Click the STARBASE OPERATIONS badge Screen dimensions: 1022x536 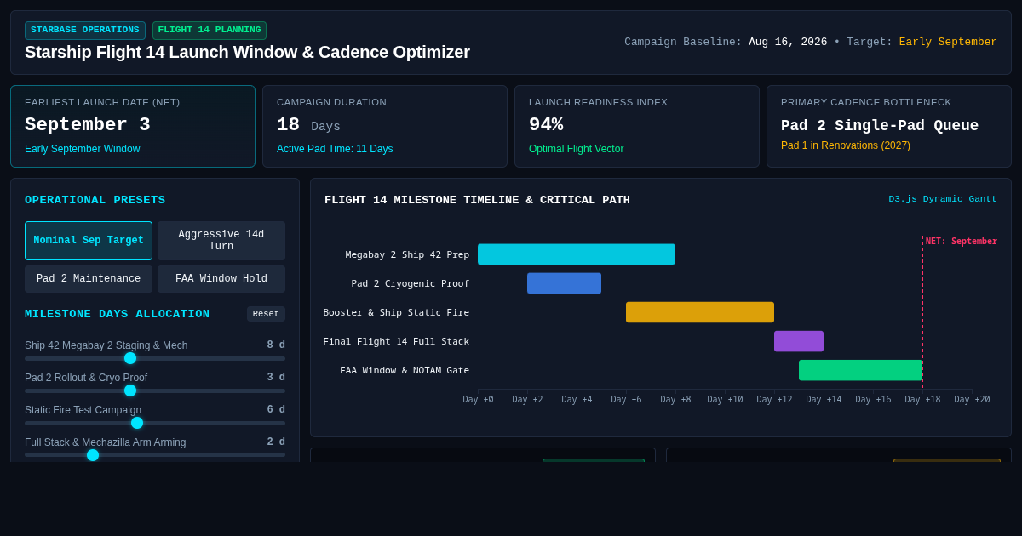point(85,31)
